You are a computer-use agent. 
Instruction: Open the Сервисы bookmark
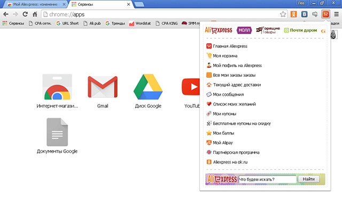click(13, 23)
